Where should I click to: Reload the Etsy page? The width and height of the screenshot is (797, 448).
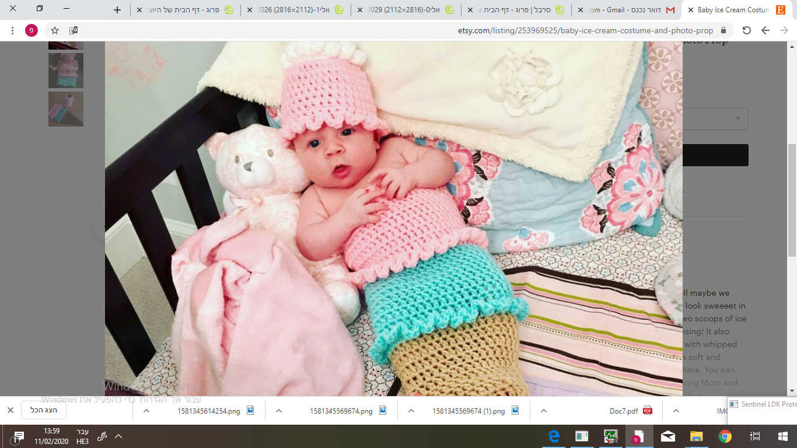[x=747, y=30]
